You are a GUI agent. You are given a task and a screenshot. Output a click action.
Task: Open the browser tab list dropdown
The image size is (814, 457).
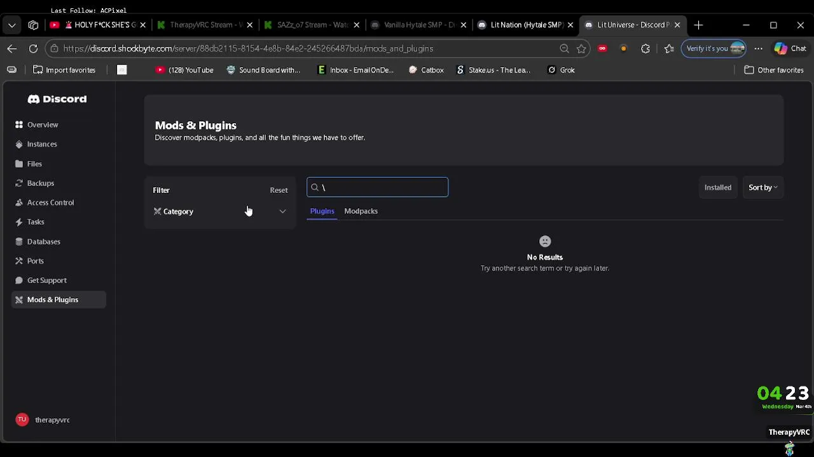click(12, 25)
